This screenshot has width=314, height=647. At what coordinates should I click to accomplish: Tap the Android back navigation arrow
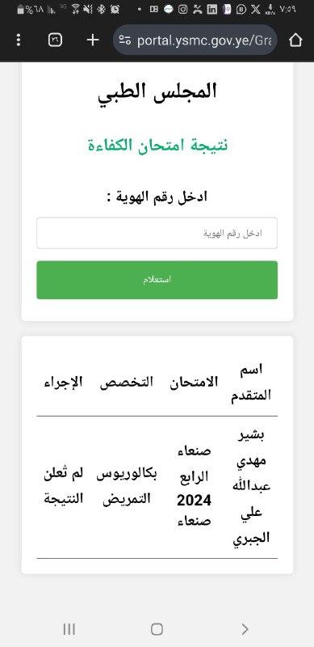coord(245,629)
